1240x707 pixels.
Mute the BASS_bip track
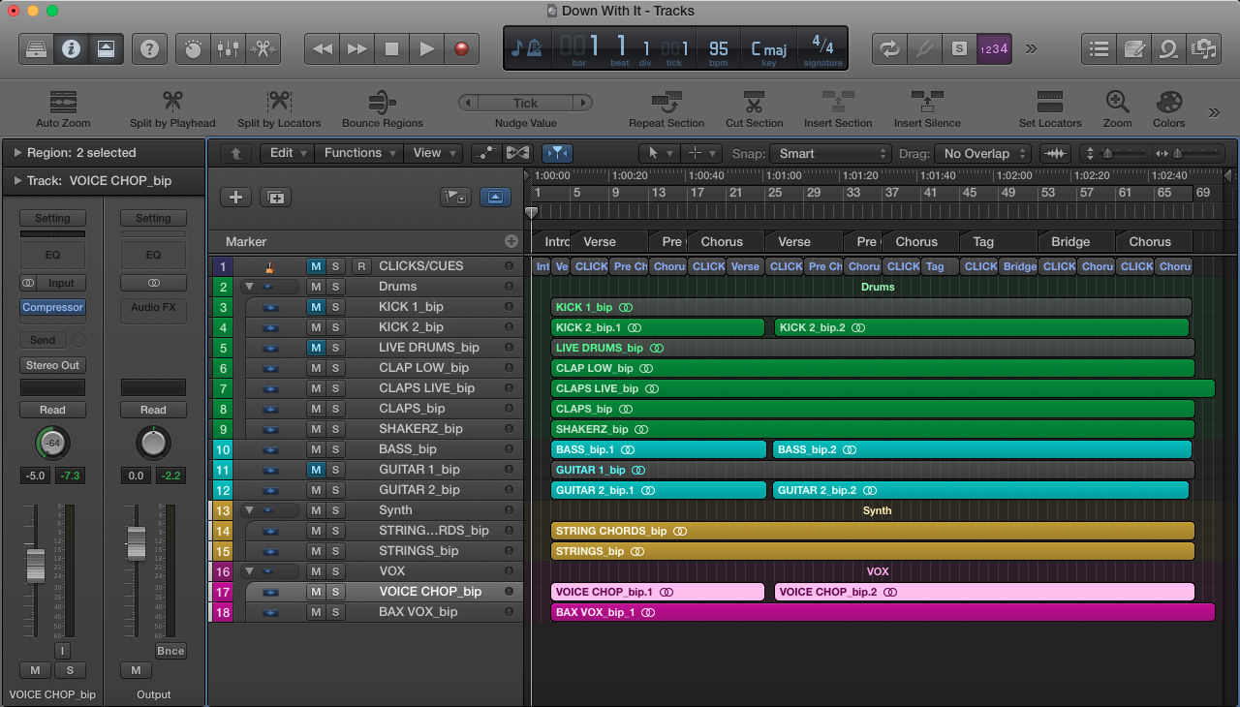click(316, 449)
